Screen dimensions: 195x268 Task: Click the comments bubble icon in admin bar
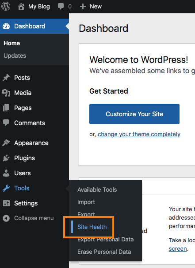click(x=61, y=7)
